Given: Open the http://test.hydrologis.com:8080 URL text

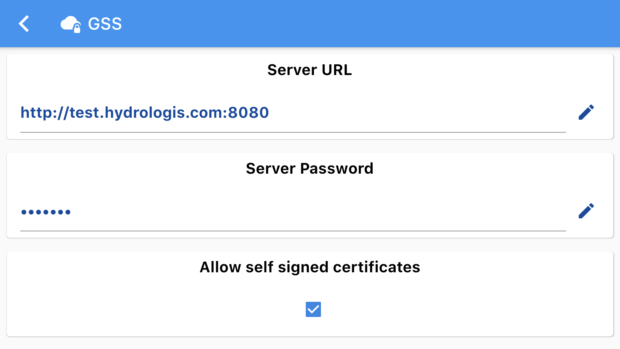Looking at the screenshot, I should [145, 113].
